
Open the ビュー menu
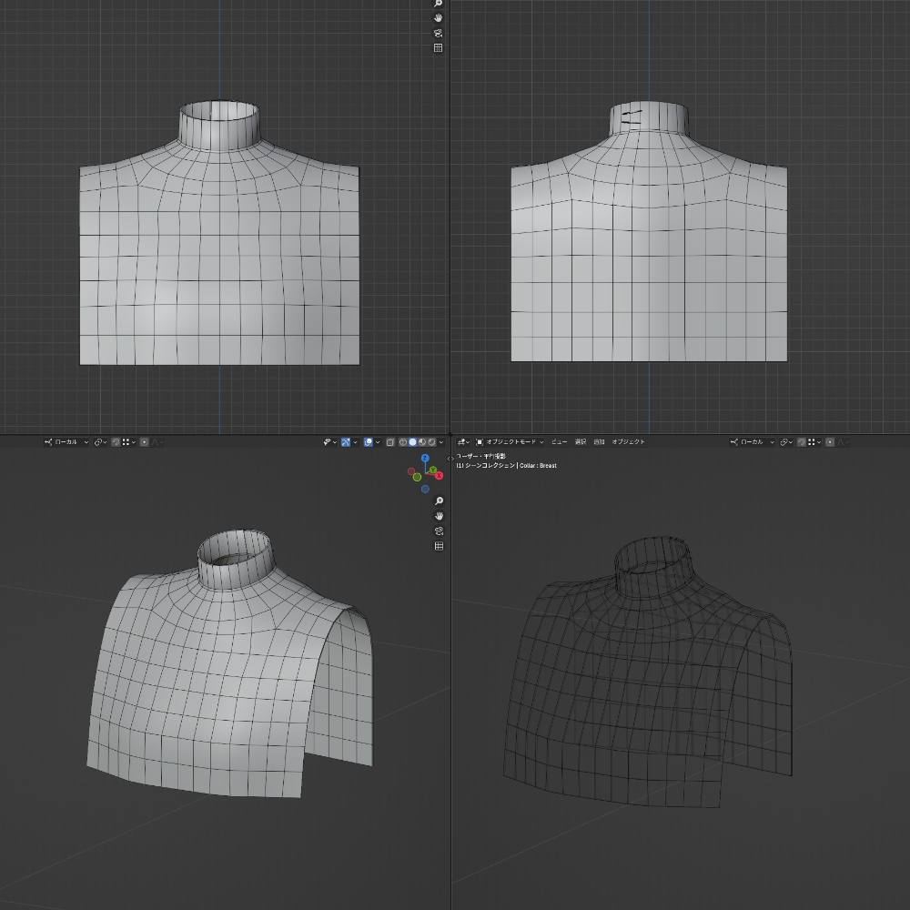point(559,441)
